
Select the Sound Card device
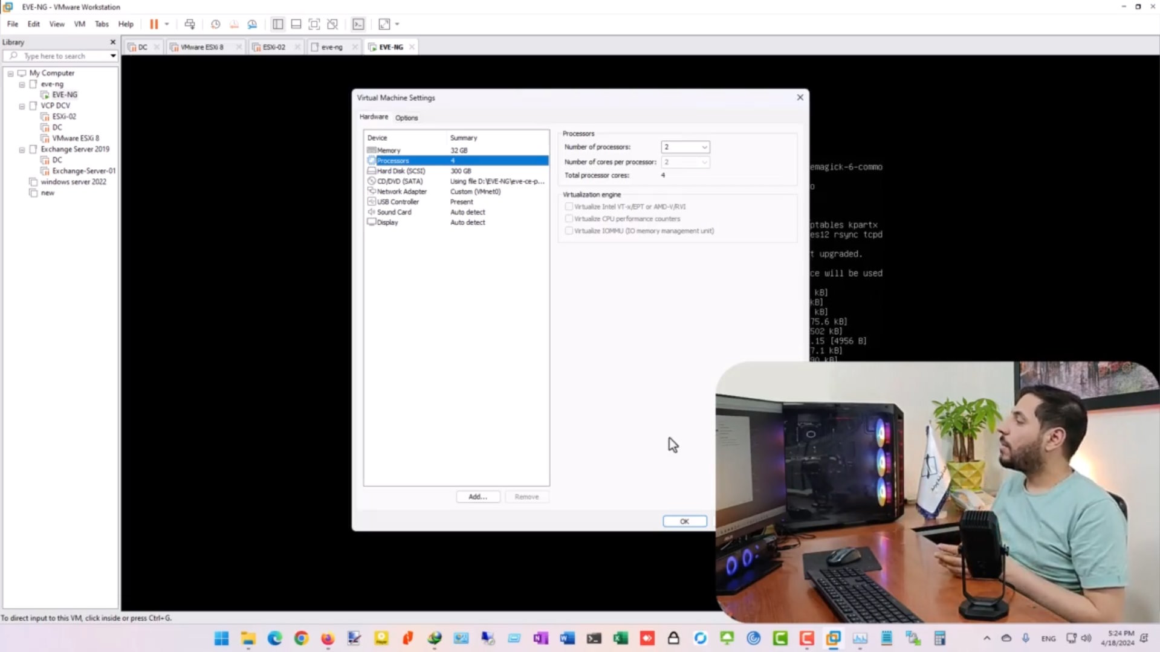tap(457, 212)
